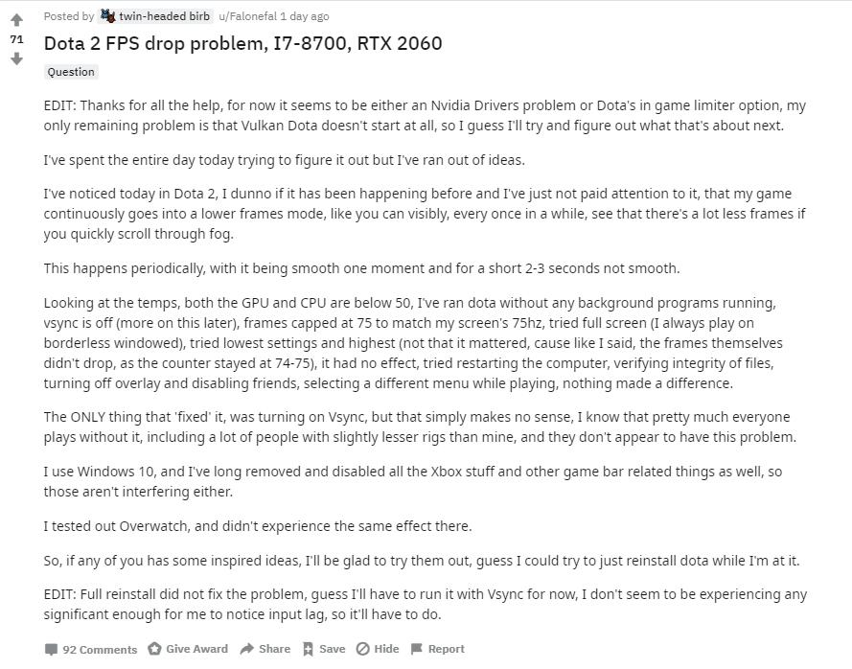Upvote the Dota 2 FPS drop post
The width and height of the screenshot is (852, 669).
pyautogui.click(x=17, y=20)
